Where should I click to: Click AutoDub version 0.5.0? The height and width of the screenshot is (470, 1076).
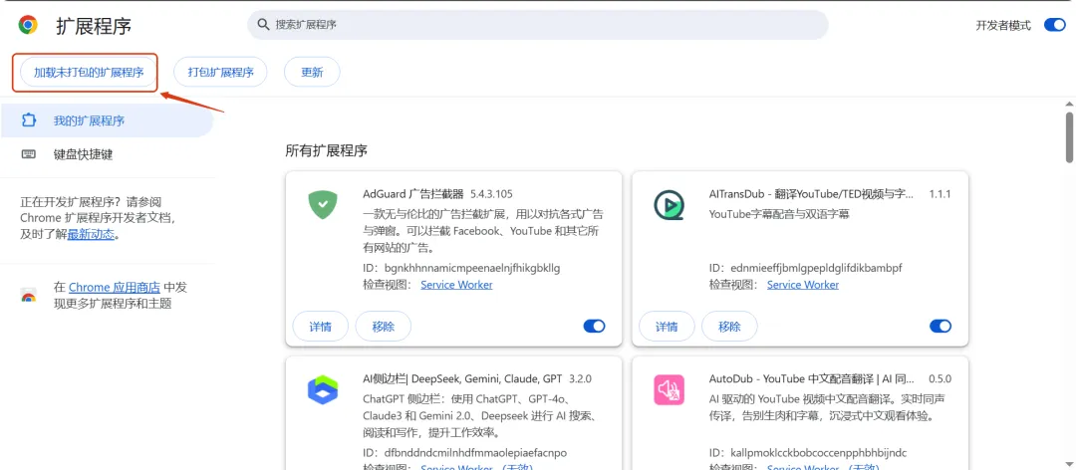[941, 378]
